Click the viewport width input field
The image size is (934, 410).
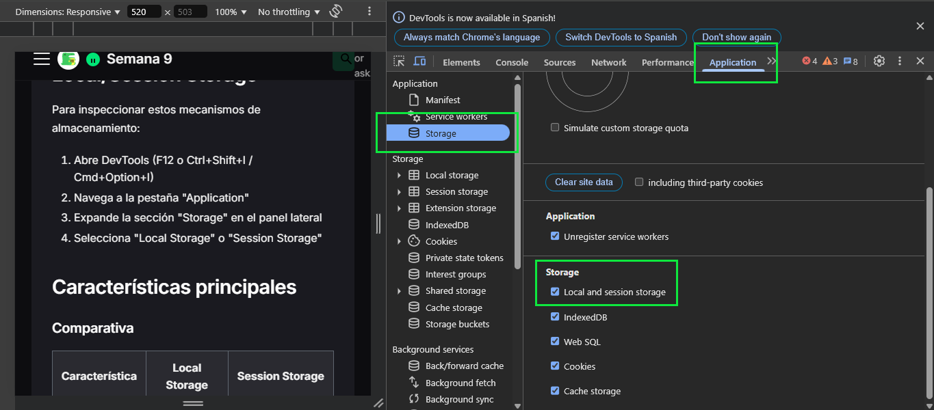coord(144,12)
